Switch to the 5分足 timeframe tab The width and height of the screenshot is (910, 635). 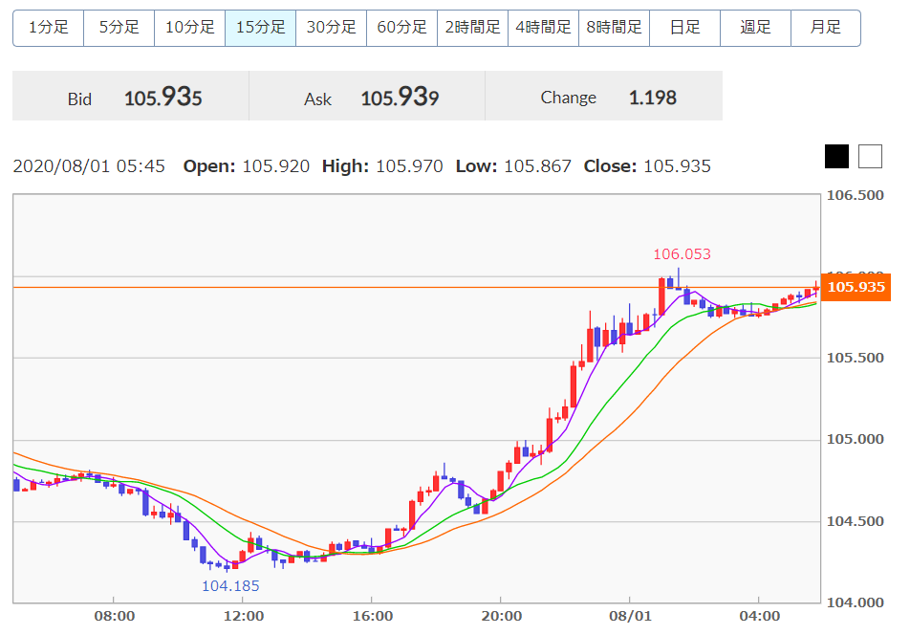(x=119, y=28)
